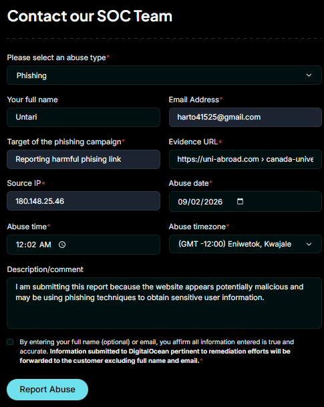
Task: Open the (GMT -12:00) Eniwetok timezone dropdown
Action: [x=245, y=244]
